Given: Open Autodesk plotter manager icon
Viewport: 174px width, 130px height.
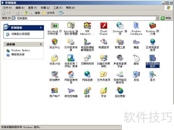Looking at the screenshot, I should (x=71, y=25).
